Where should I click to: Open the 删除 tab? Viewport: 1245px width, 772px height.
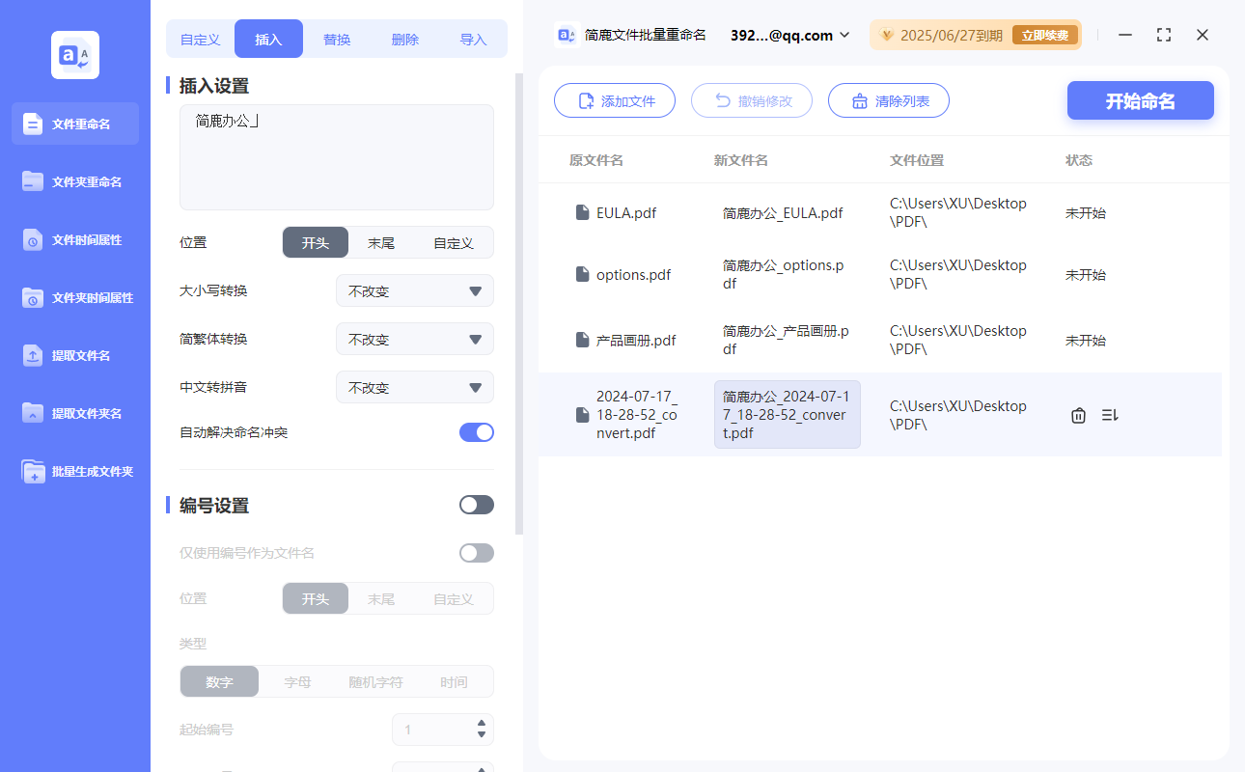pos(404,39)
